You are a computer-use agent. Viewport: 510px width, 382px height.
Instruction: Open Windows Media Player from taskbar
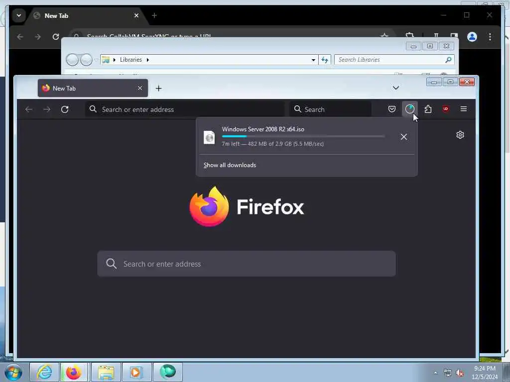pos(136,372)
